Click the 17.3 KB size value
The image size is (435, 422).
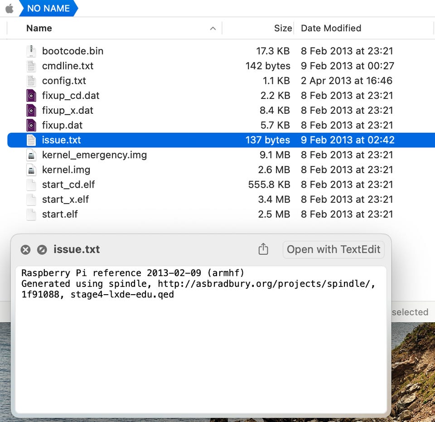273,51
